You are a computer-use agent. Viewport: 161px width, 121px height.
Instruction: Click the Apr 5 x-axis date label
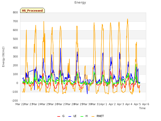(137, 104)
